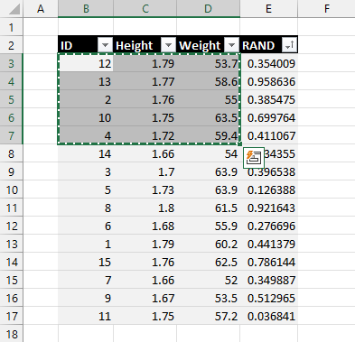Screen dimensions: 355x342
Task: Select row 2 header
Action: (x=12, y=45)
